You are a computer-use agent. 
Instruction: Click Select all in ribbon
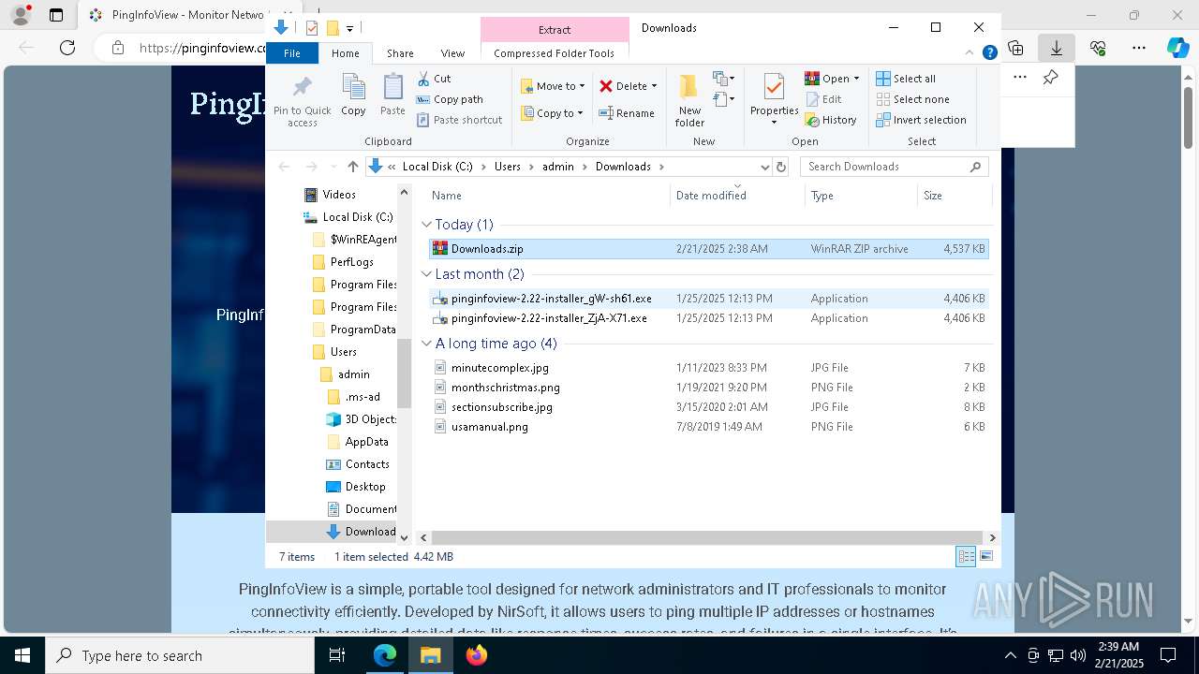906,79
